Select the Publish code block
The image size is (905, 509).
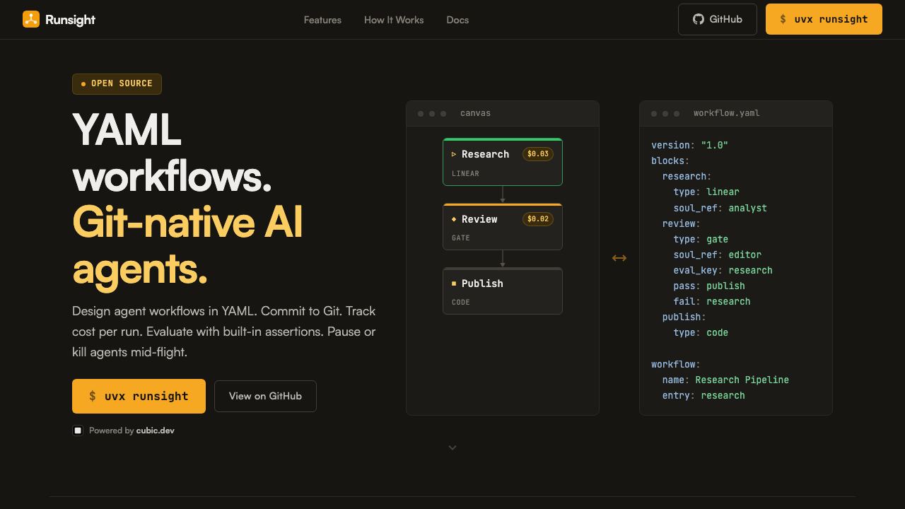click(x=503, y=291)
